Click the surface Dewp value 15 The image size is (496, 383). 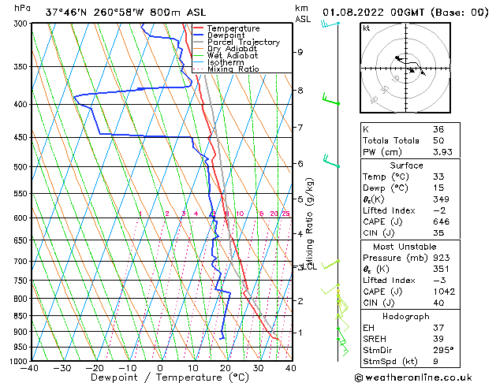[438, 188]
